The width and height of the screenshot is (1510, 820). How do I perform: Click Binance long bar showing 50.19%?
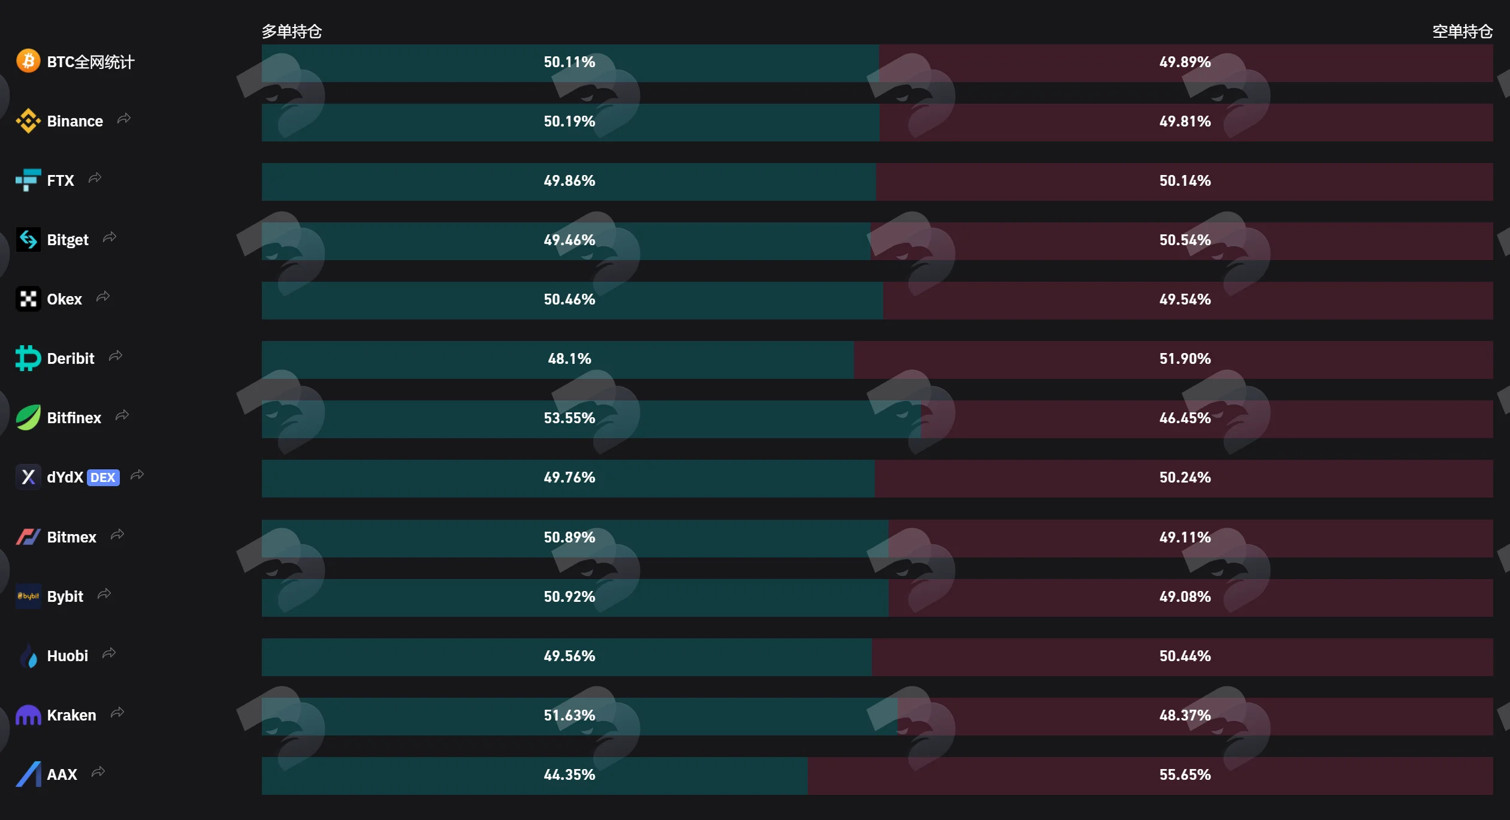pyautogui.click(x=570, y=122)
